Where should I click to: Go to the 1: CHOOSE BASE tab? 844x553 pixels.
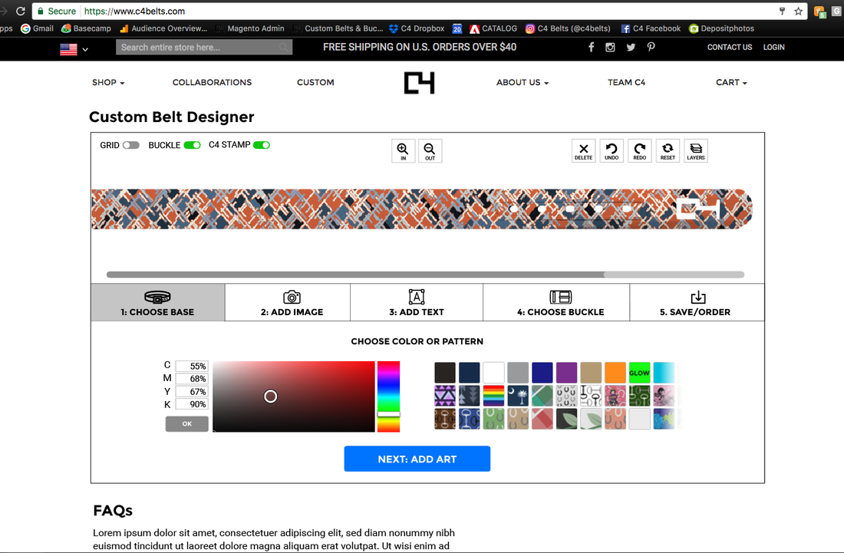(158, 302)
